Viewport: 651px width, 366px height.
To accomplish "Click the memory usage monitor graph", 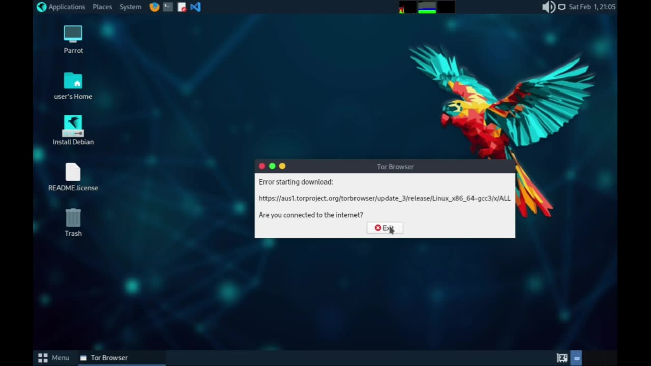I will coord(427,7).
